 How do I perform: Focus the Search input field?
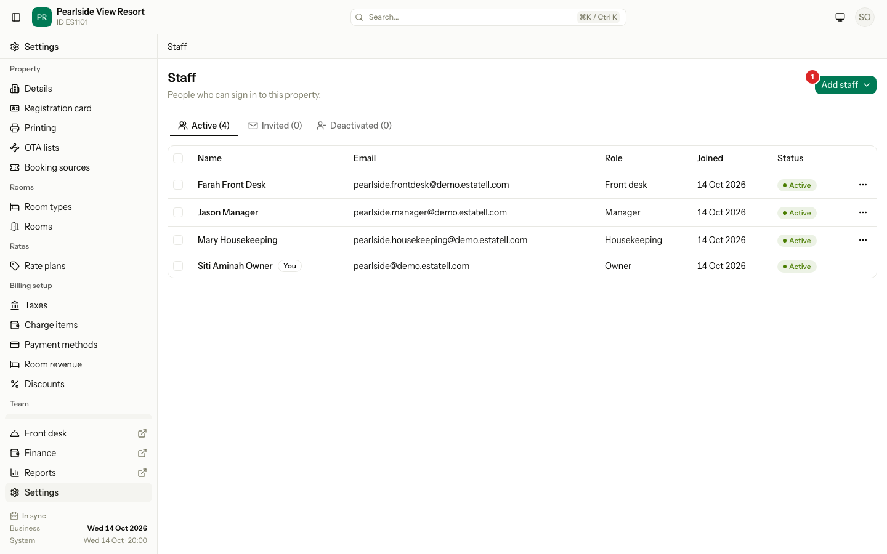pyautogui.click(x=488, y=17)
